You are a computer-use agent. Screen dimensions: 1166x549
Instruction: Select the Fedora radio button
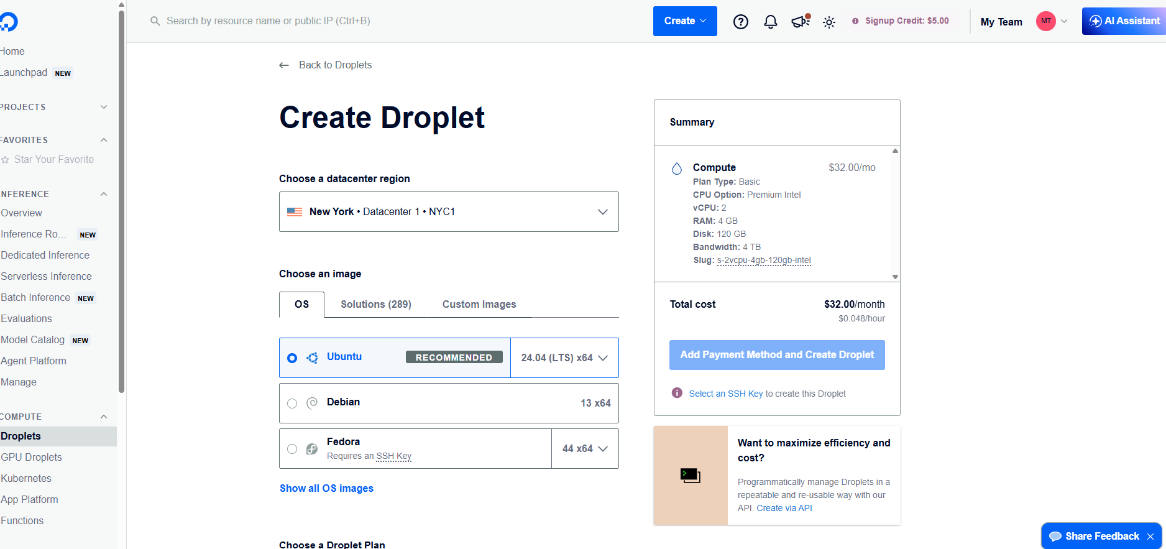pos(292,449)
